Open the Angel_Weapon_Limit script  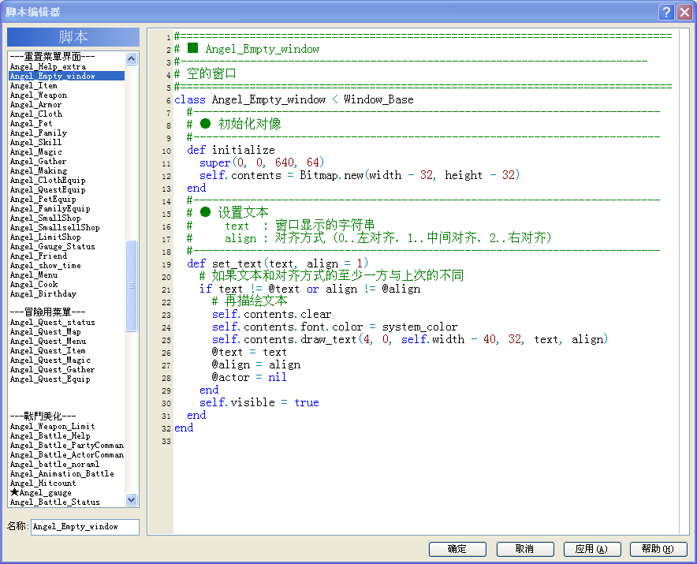(53, 426)
